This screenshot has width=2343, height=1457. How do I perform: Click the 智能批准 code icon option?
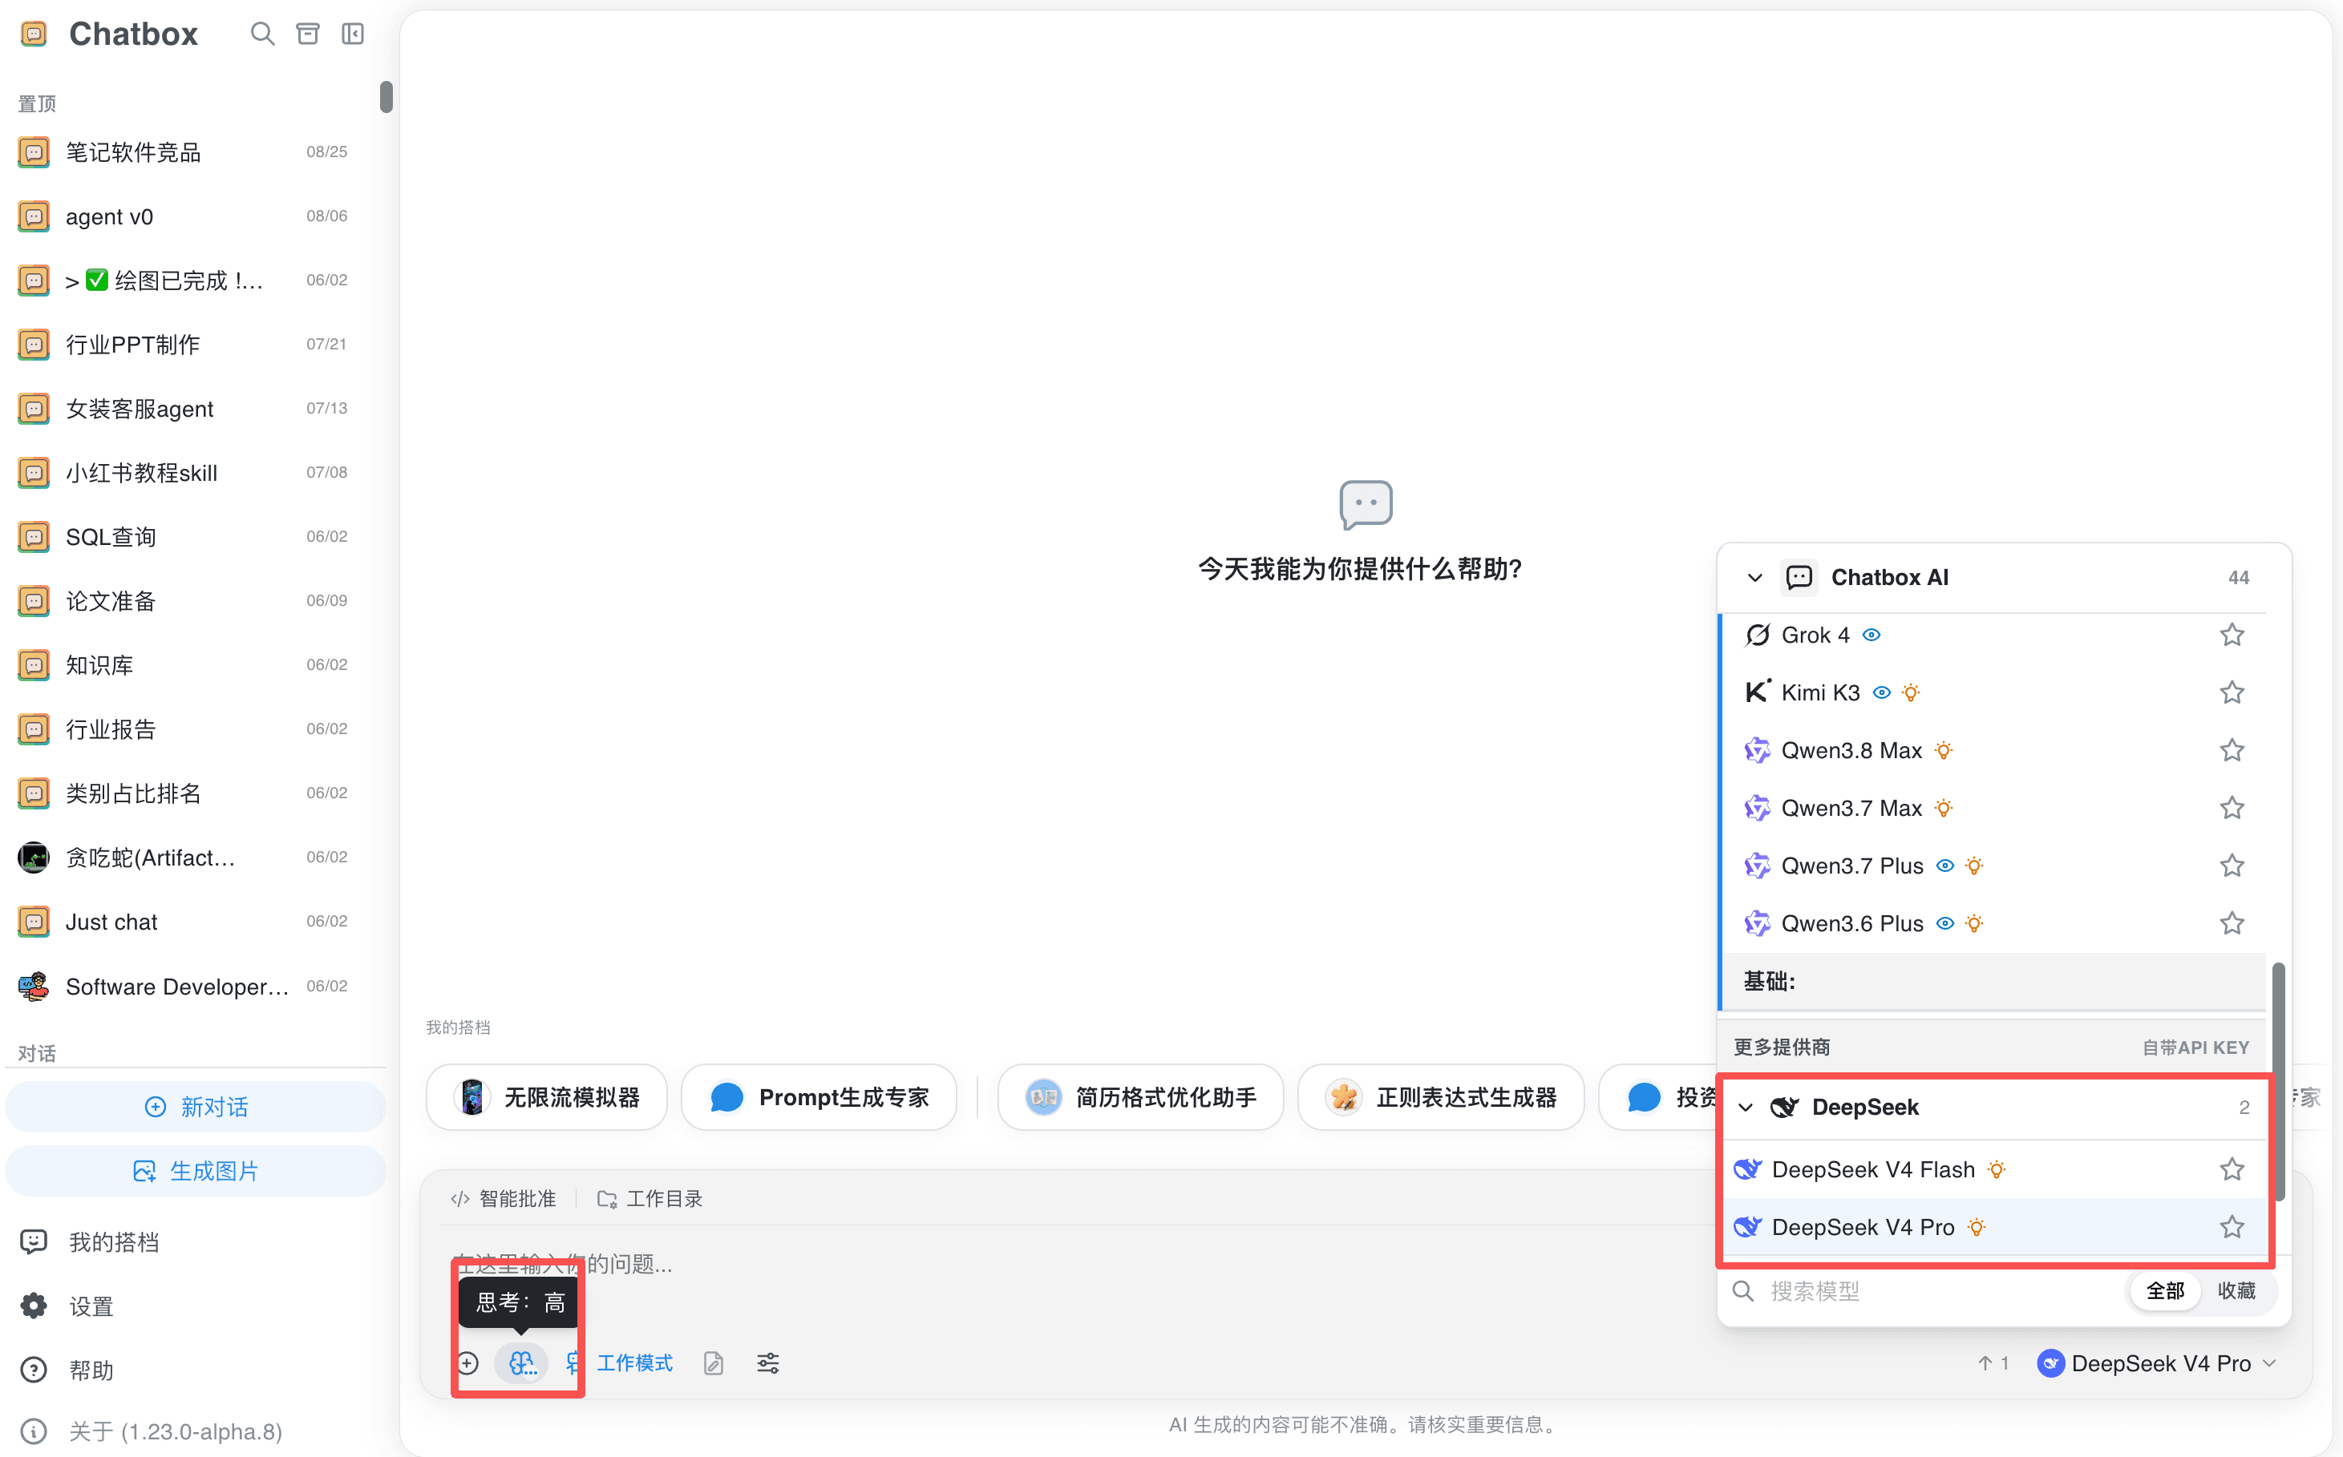pos(504,1198)
